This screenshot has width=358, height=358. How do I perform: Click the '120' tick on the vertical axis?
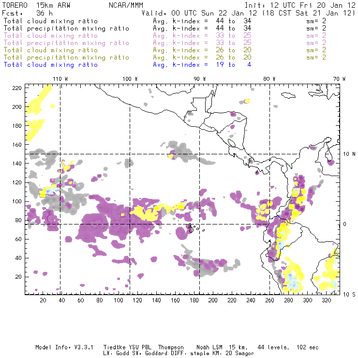(17, 182)
